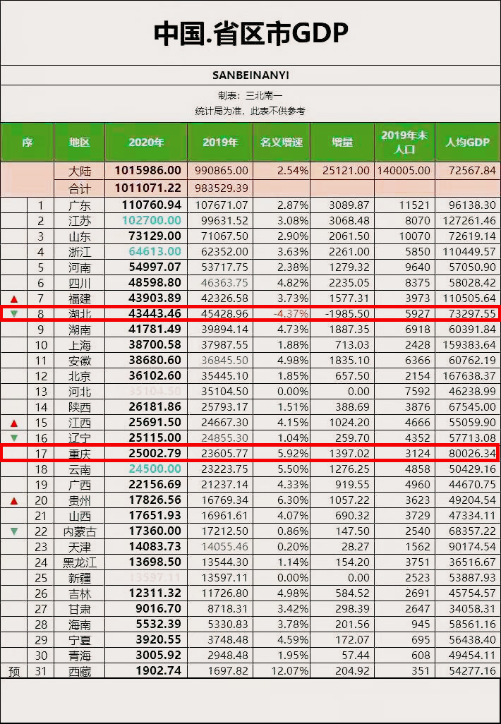Click the SANBEINANYI subtitle

coord(250,76)
